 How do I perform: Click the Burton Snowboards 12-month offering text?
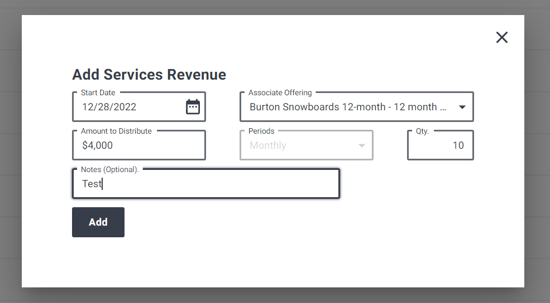(x=348, y=107)
